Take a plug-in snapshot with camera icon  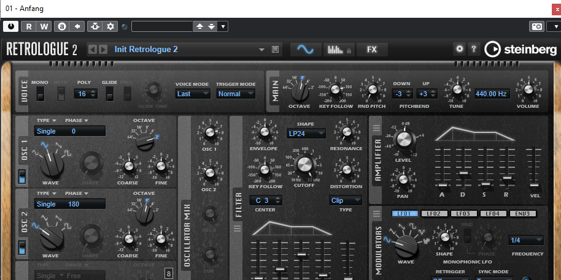537,26
